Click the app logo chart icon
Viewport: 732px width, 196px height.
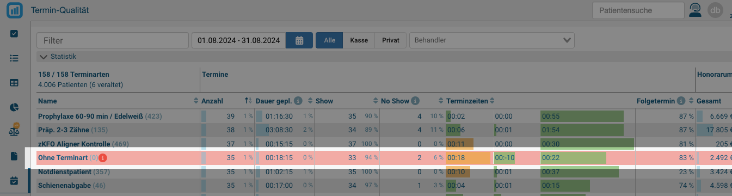point(15,10)
